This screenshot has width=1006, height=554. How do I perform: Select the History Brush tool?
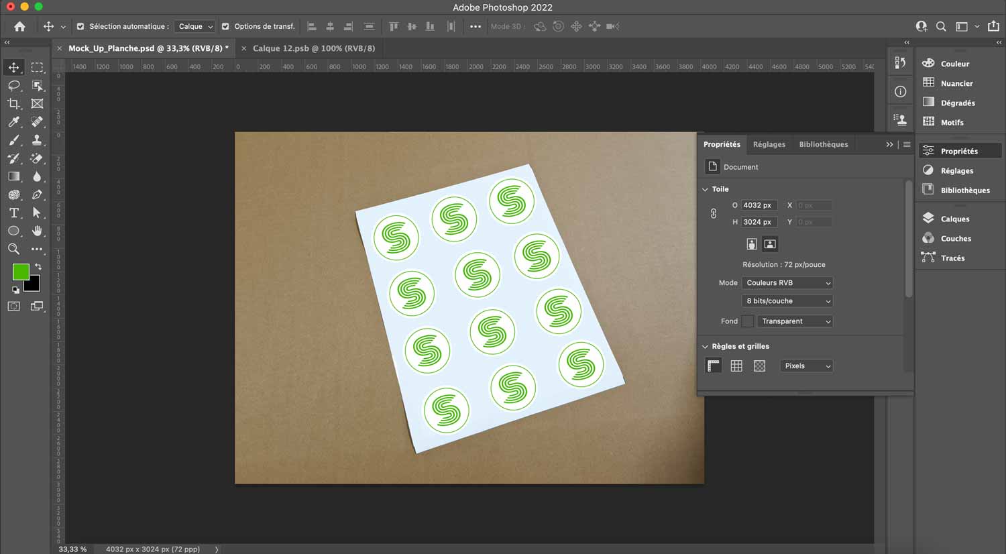[x=13, y=158]
